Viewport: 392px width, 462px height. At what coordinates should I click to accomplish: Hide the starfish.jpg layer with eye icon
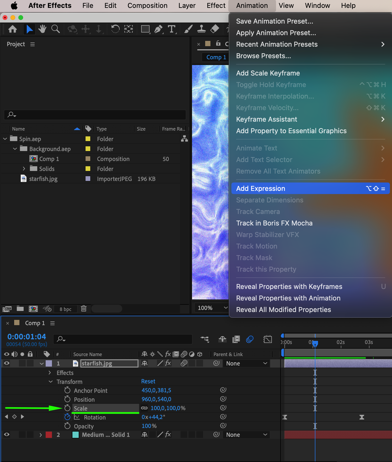point(7,363)
